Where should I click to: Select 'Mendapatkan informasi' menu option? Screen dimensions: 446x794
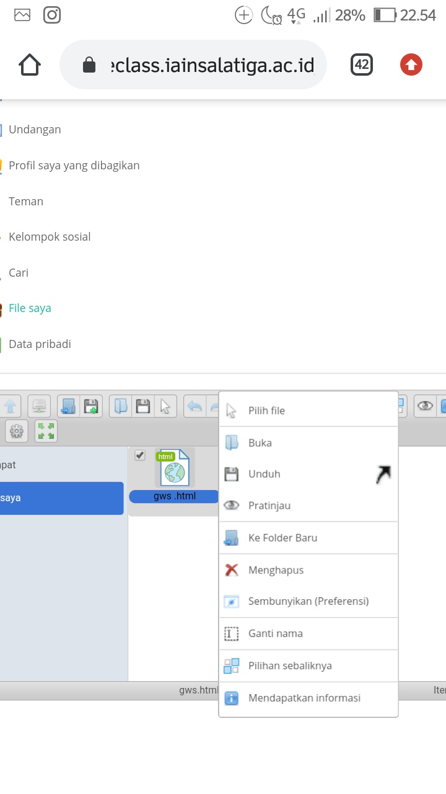(x=304, y=698)
